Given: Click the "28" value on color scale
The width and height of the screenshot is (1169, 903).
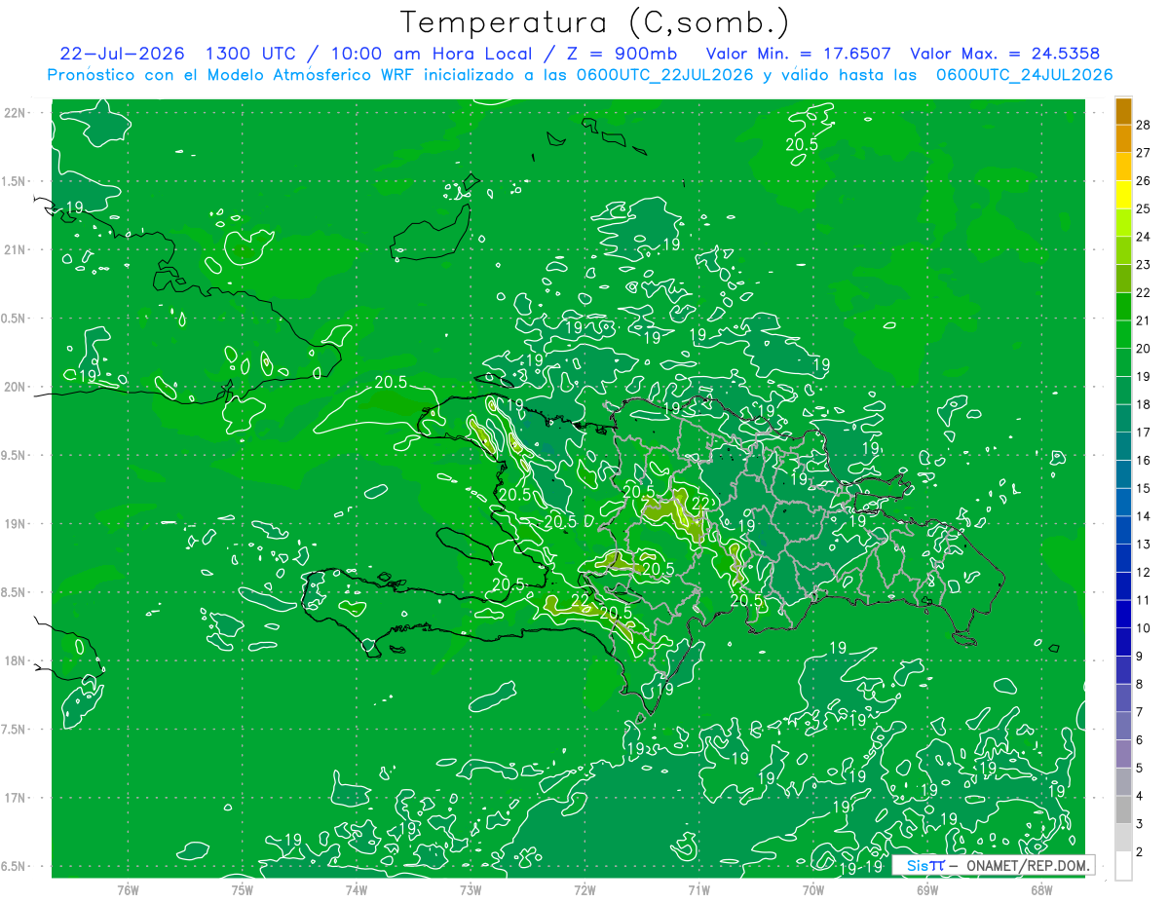Looking at the screenshot, I should 1144,124.
